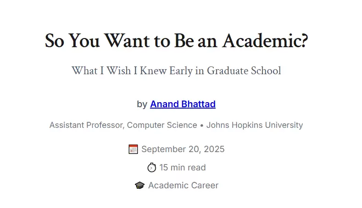Click the graduation cap icon
362x208 pixels.
pyautogui.click(x=140, y=186)
